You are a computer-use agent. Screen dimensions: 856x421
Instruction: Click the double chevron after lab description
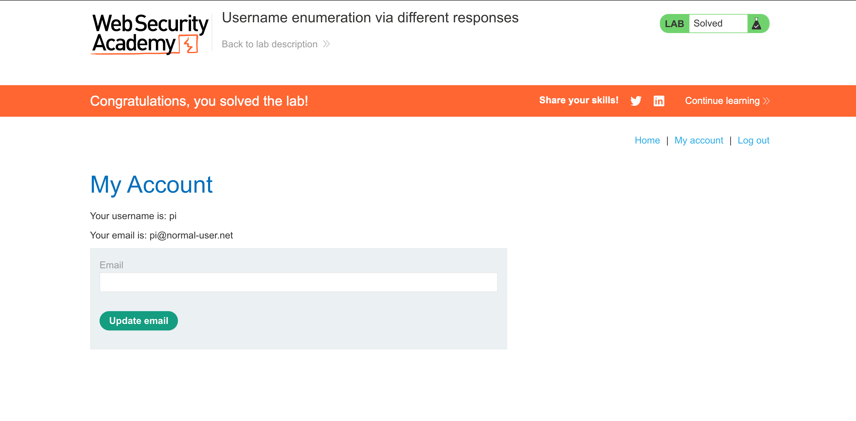[x=326, y=44]
